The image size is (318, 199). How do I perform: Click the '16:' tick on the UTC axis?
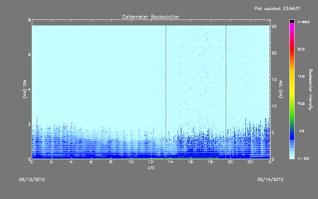click(191, 162)
